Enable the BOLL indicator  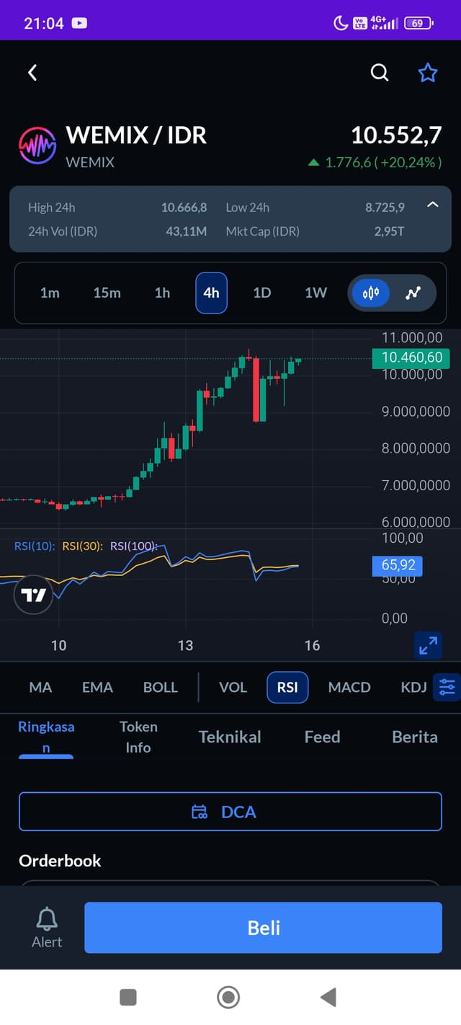[161, 687]
